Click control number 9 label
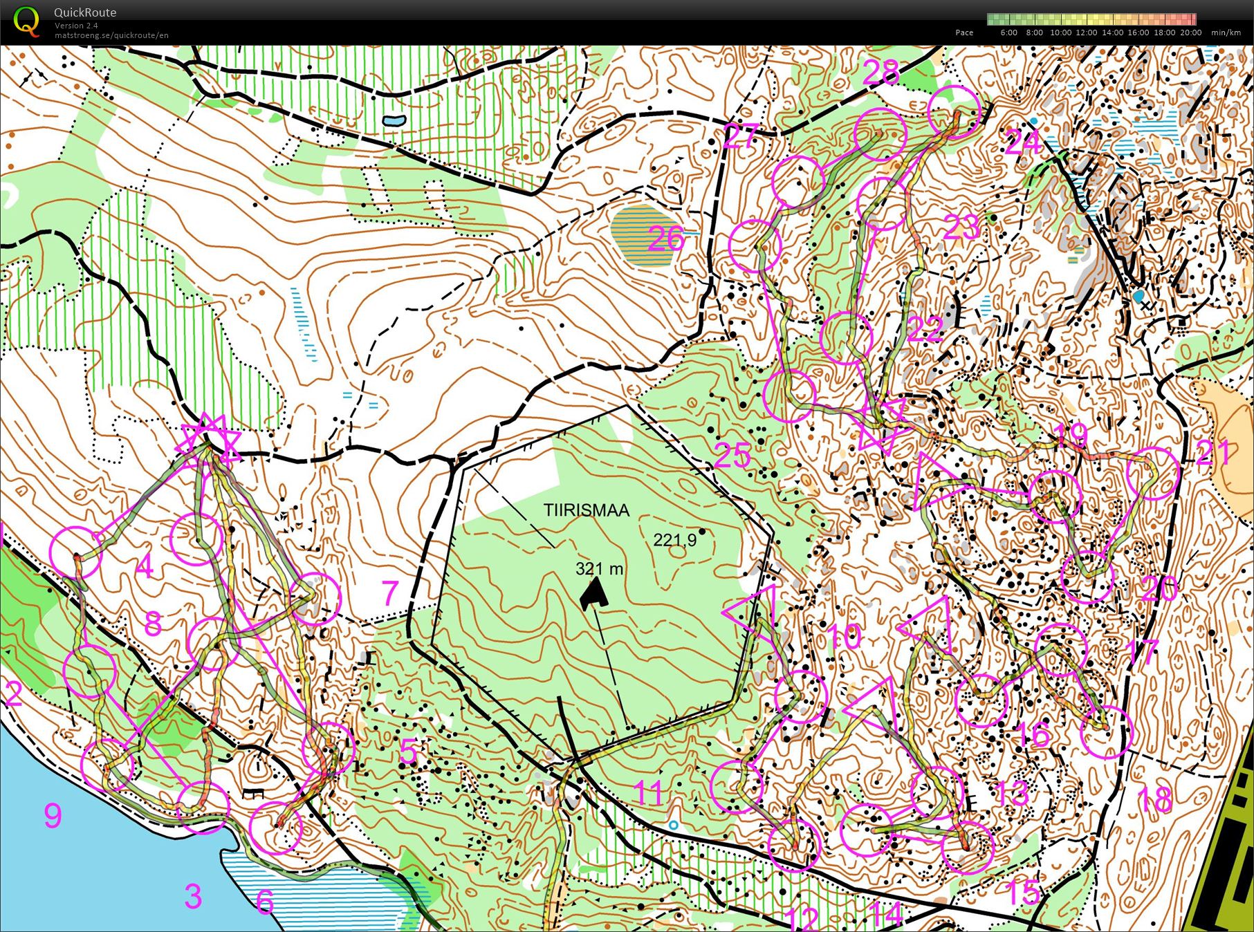This screenshot has height=932, width=1254. coord(53,816)
